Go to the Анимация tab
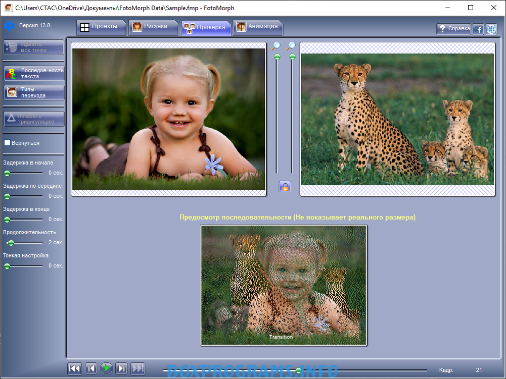This screenshot has width=506, height=379. coord(258,27)
